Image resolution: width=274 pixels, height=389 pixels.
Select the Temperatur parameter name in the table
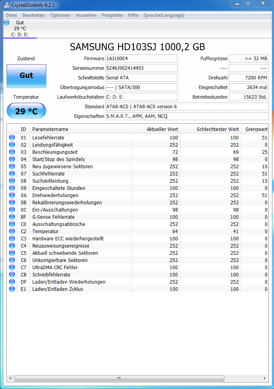pyautogui.click(x=45, y=231)
